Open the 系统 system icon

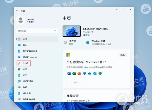click(x=19, y=45)
